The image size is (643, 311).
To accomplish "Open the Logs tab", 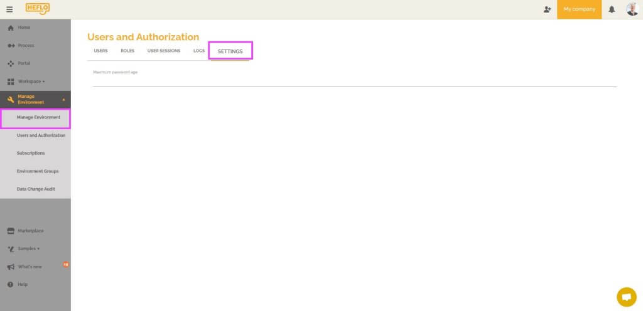I will pyautogui.click(x=199, y=51).
